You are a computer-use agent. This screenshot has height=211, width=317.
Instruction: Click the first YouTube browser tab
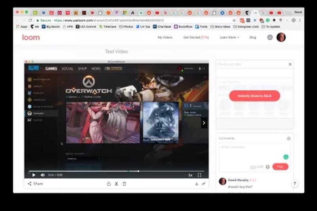(x=157, y=13)
